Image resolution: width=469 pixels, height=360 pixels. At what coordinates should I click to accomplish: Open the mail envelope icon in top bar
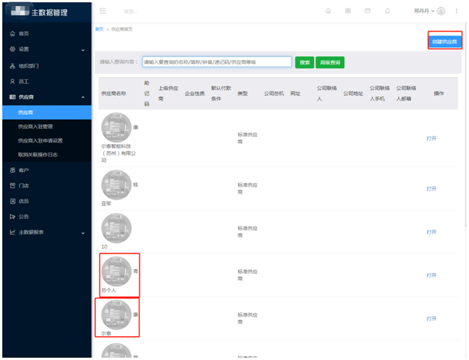tap(368, 11)
